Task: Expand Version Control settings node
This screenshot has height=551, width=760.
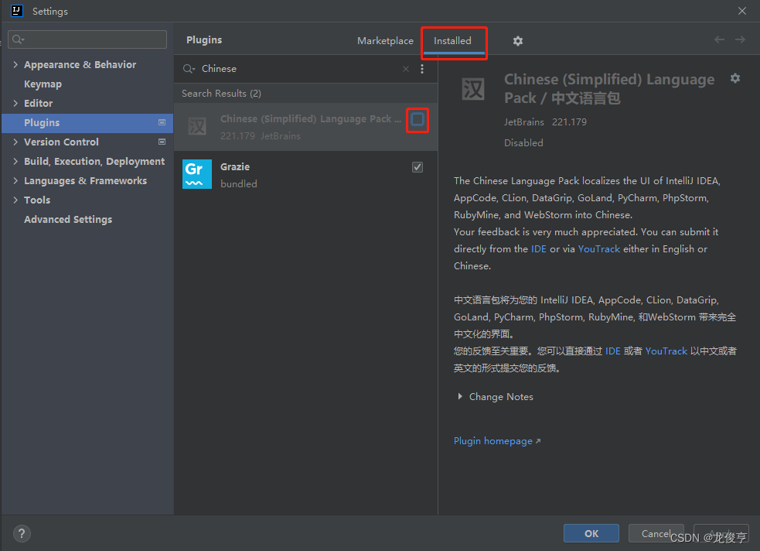Action: coord(15,142)
